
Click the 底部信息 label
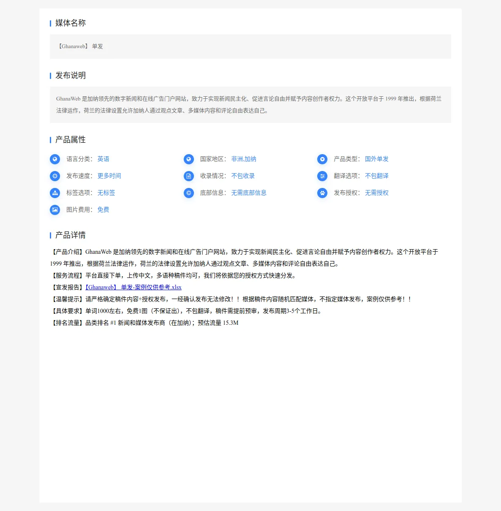coord(213,193)
